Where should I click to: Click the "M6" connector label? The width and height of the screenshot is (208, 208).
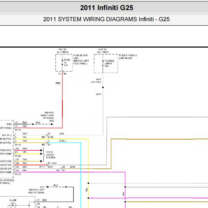tap(43, 137)
